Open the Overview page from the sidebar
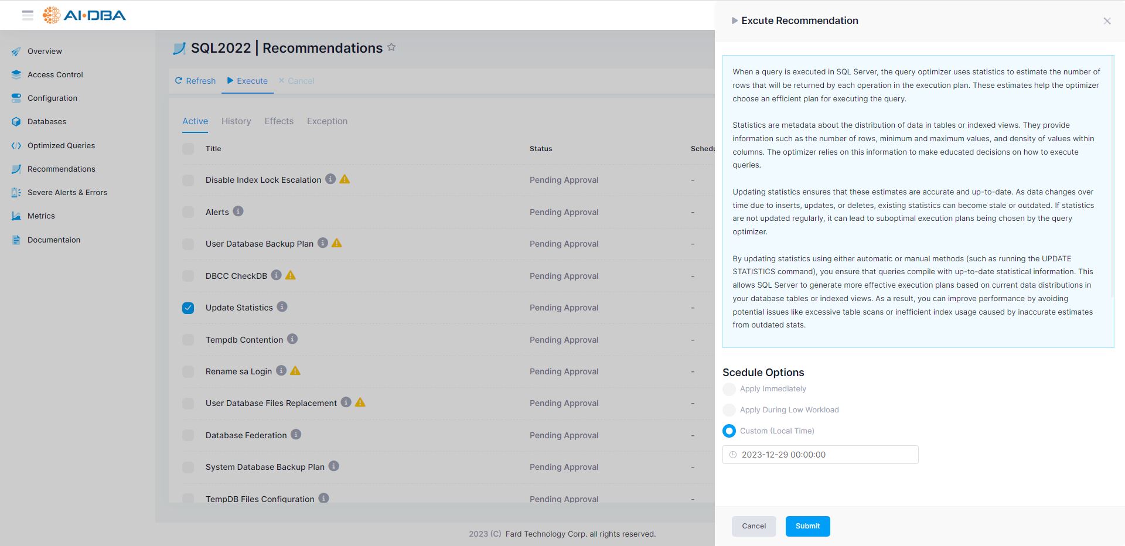The width and height of the screenshot is (1125, 546). point(44,51)
